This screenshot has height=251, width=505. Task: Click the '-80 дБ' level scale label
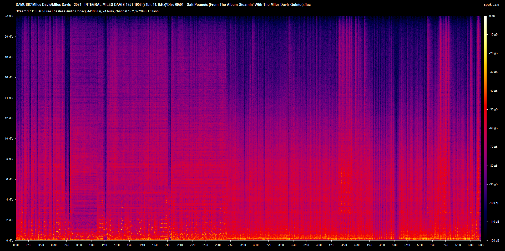click(493, 166)
